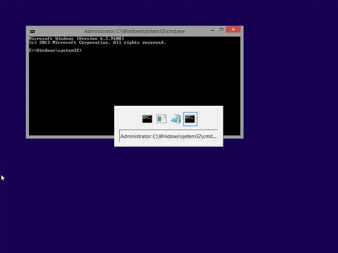The image size is (338, 253).
Task: Select the first cmd icon in task switcher
Action: coord(147,119)
